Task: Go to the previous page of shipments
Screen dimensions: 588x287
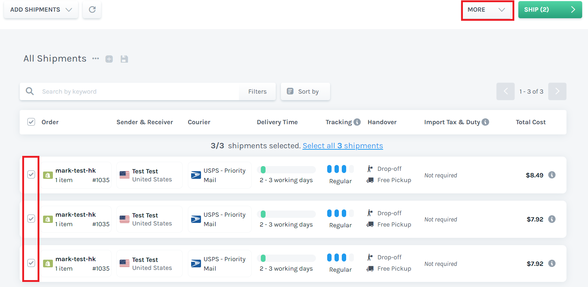Action: point(506,91)
